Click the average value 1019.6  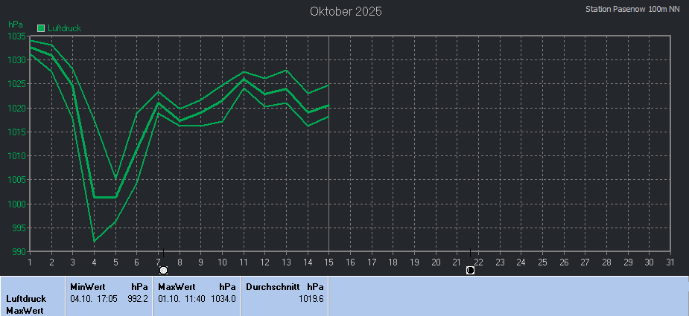[x=311, y=298]
